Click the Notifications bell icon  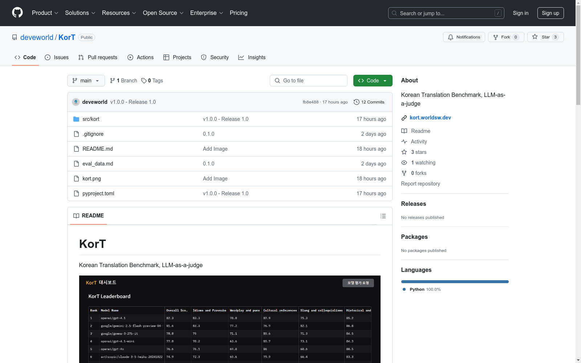pyautogui.click(x=451, y=37)
